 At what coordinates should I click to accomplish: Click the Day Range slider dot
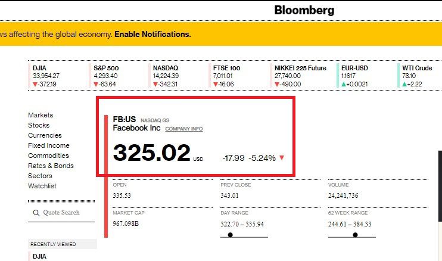pos(231,235)
